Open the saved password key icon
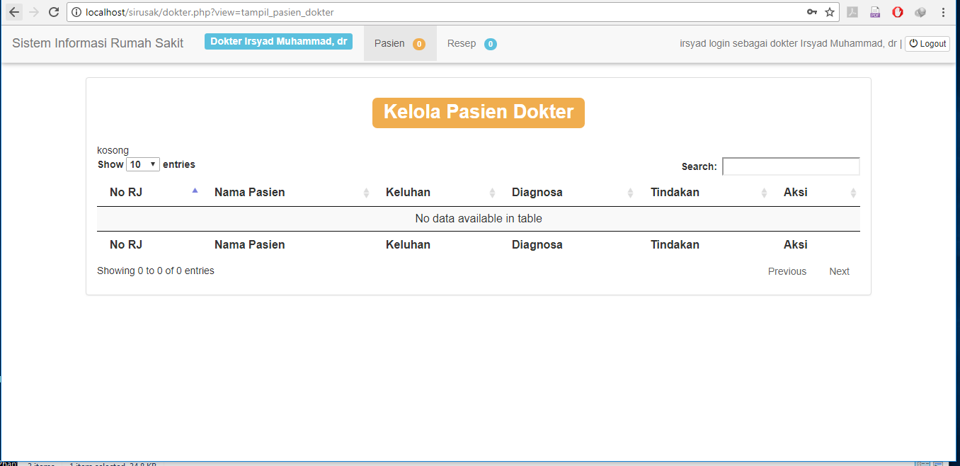 click(x=811, y=12)
